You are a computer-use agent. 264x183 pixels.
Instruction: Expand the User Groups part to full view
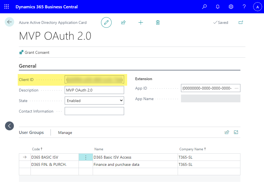pos(236,132)
